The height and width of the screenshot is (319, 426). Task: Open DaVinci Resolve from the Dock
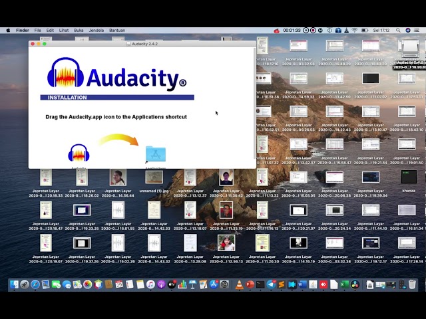(355, 284)
